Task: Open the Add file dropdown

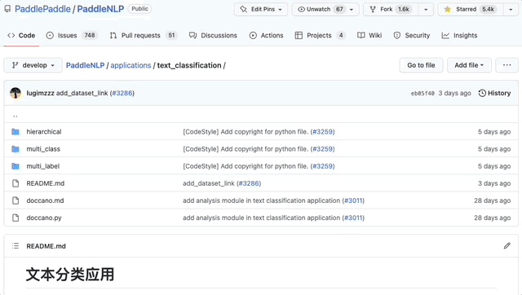Action: (469, 65)
